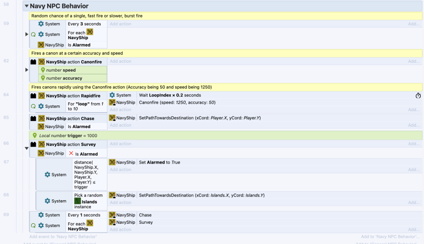The image size is (424, 244).
Task: Click the function block icon beside NavyShip action Rapidfire
Action: click(33, 95)
